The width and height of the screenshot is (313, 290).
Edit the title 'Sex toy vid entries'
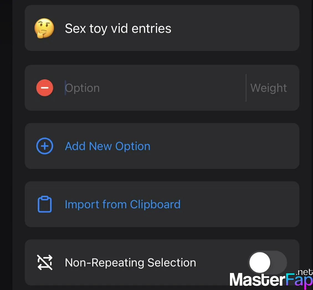tap(118, 29)
